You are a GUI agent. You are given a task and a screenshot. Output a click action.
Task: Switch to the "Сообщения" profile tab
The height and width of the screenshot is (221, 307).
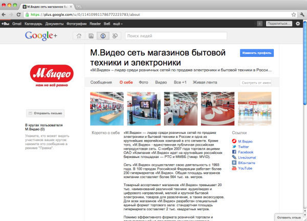[x=101, y=82]
